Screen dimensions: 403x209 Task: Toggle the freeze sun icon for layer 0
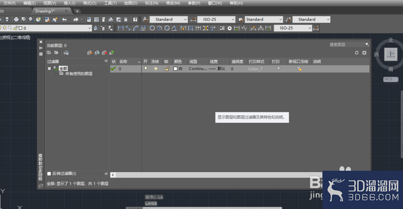(x=156, y=68)
